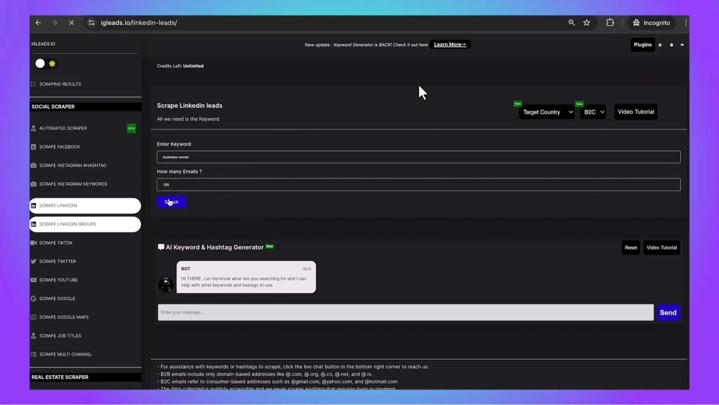Click the logout icon in top header
Screen dimensions: 719x405
click(x=682, y=45)
